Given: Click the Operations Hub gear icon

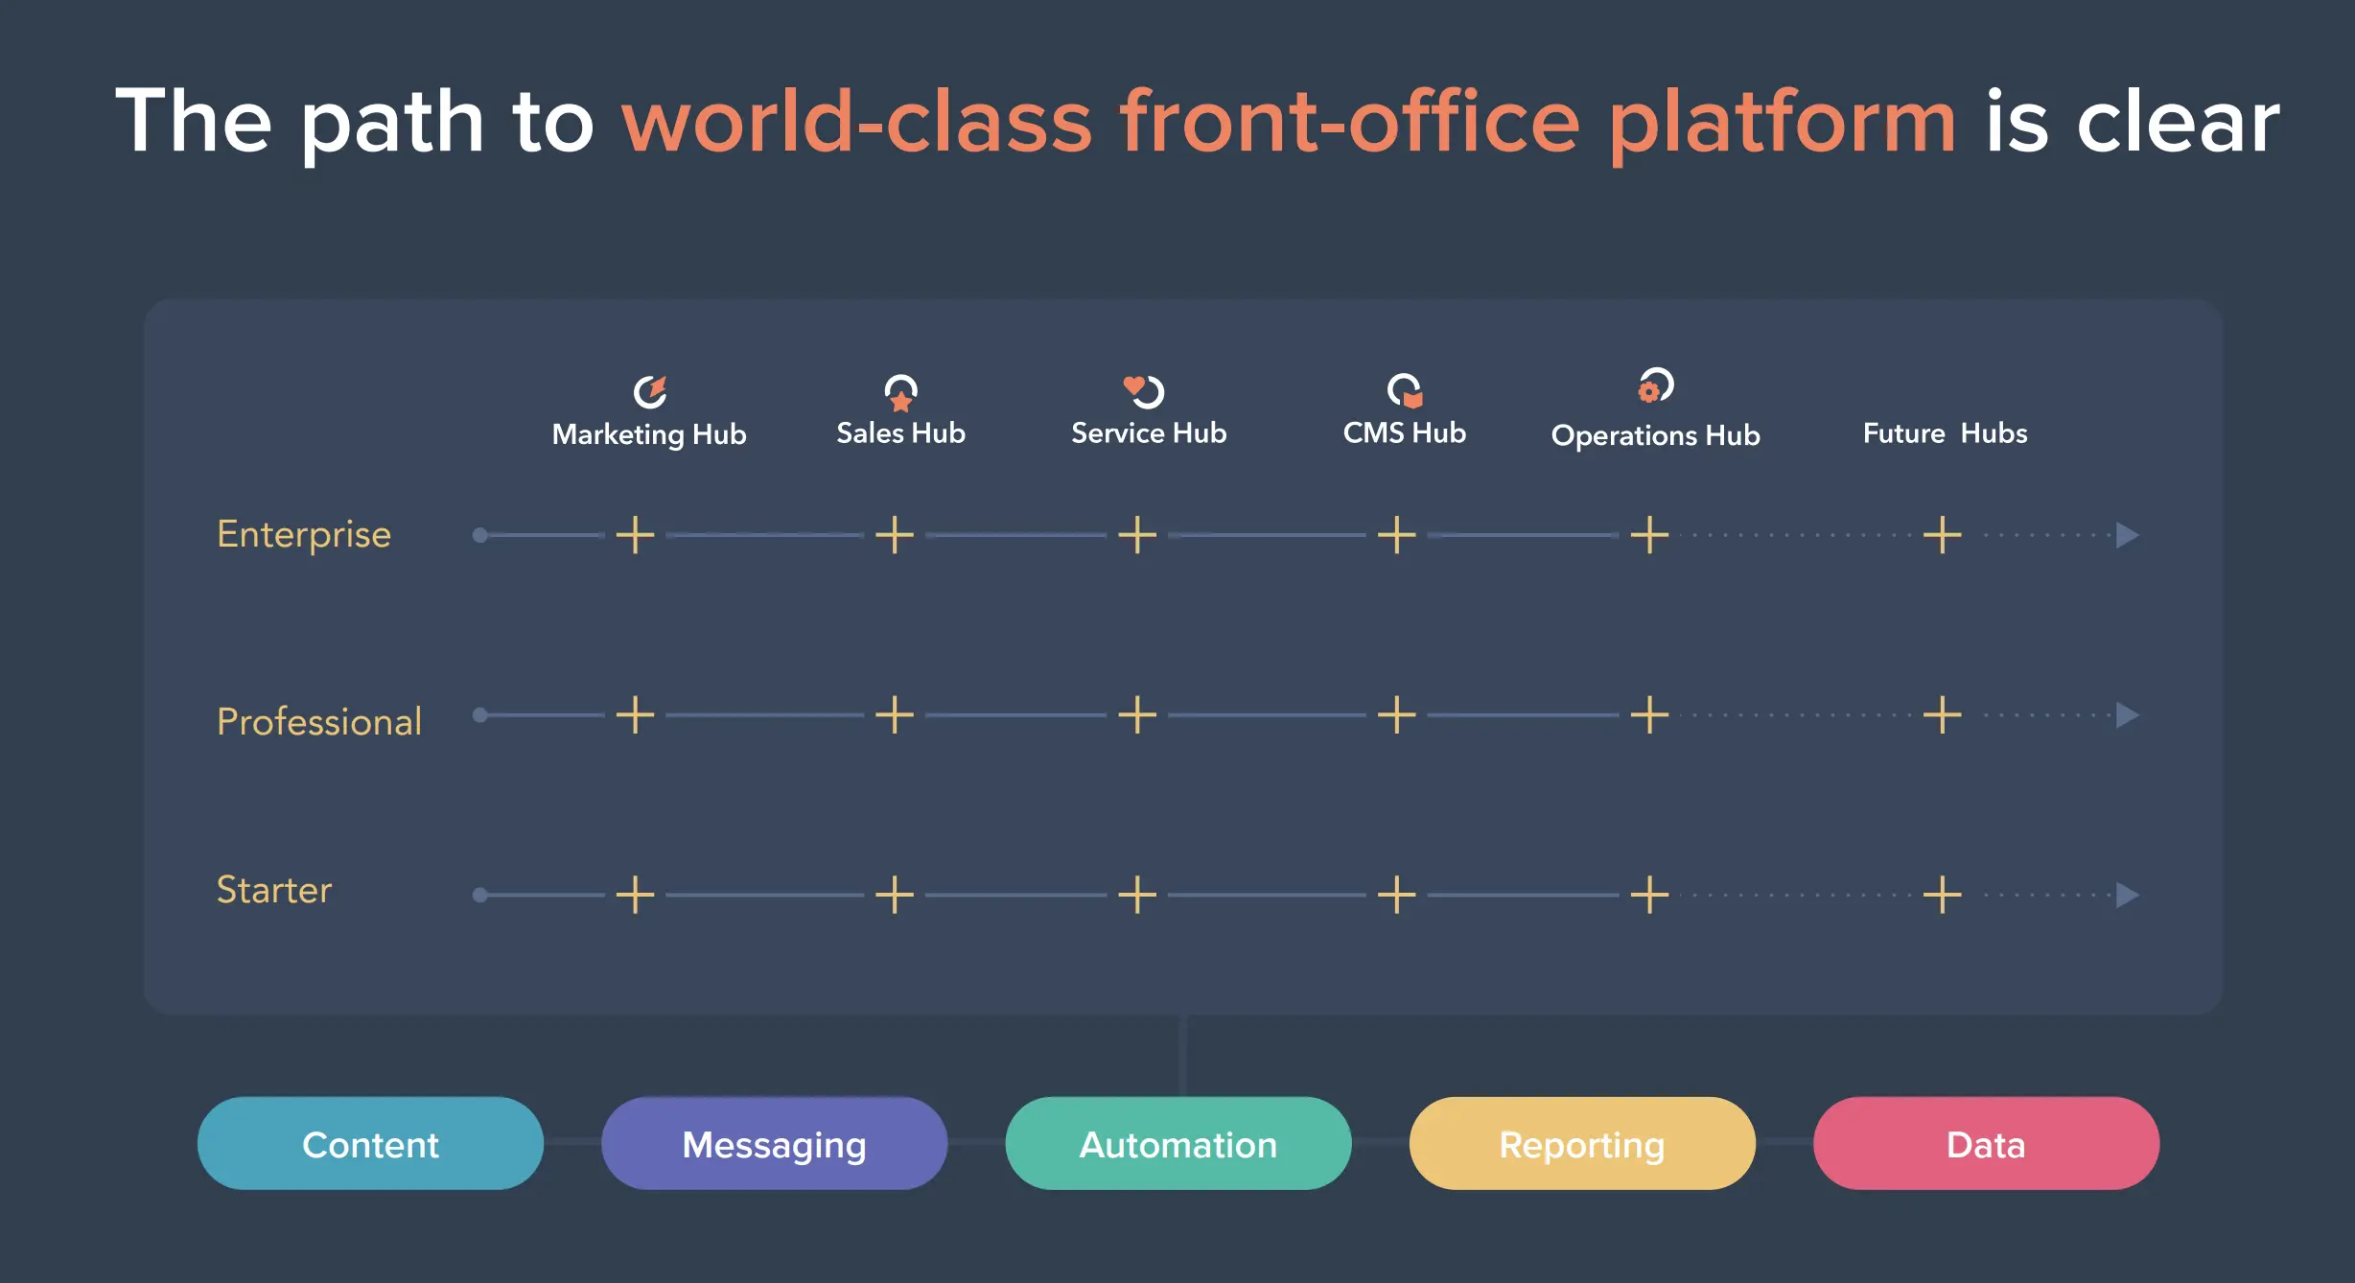Looking at the screenshot, I should pos(1656,385).
